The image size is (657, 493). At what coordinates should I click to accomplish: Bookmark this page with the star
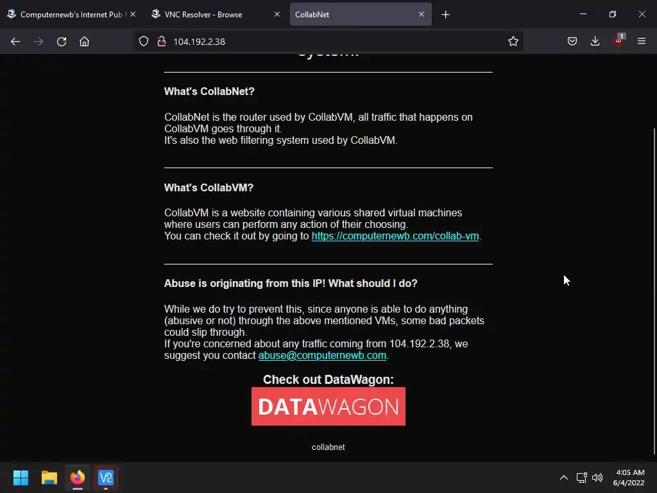pyautogui.click(x=513, y=41)
